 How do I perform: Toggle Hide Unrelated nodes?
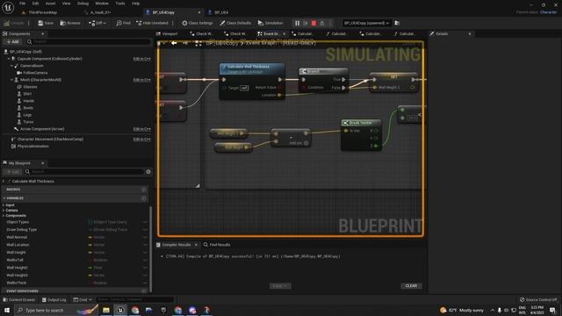[152, 23]
